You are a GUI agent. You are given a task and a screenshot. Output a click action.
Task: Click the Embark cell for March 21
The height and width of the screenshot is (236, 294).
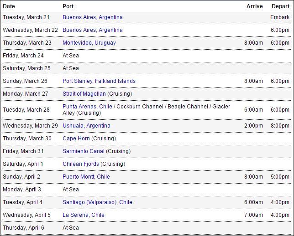click(280, 17)
